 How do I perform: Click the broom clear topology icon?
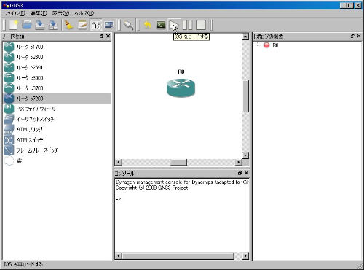click(x=69, y=25)
